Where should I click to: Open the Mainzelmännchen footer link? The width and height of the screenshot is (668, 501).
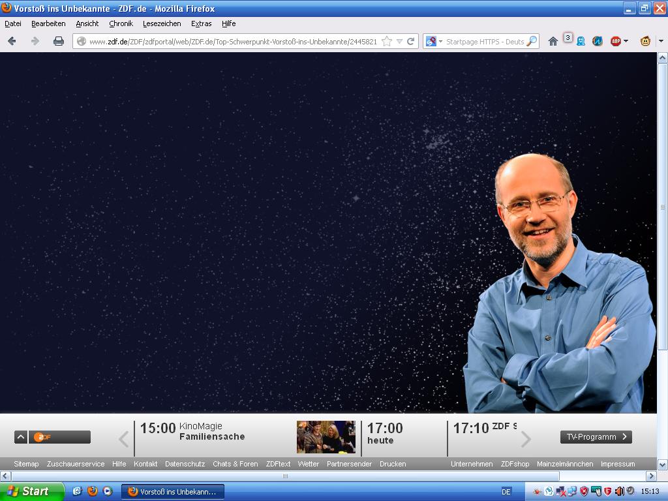(x=565, y=464)
